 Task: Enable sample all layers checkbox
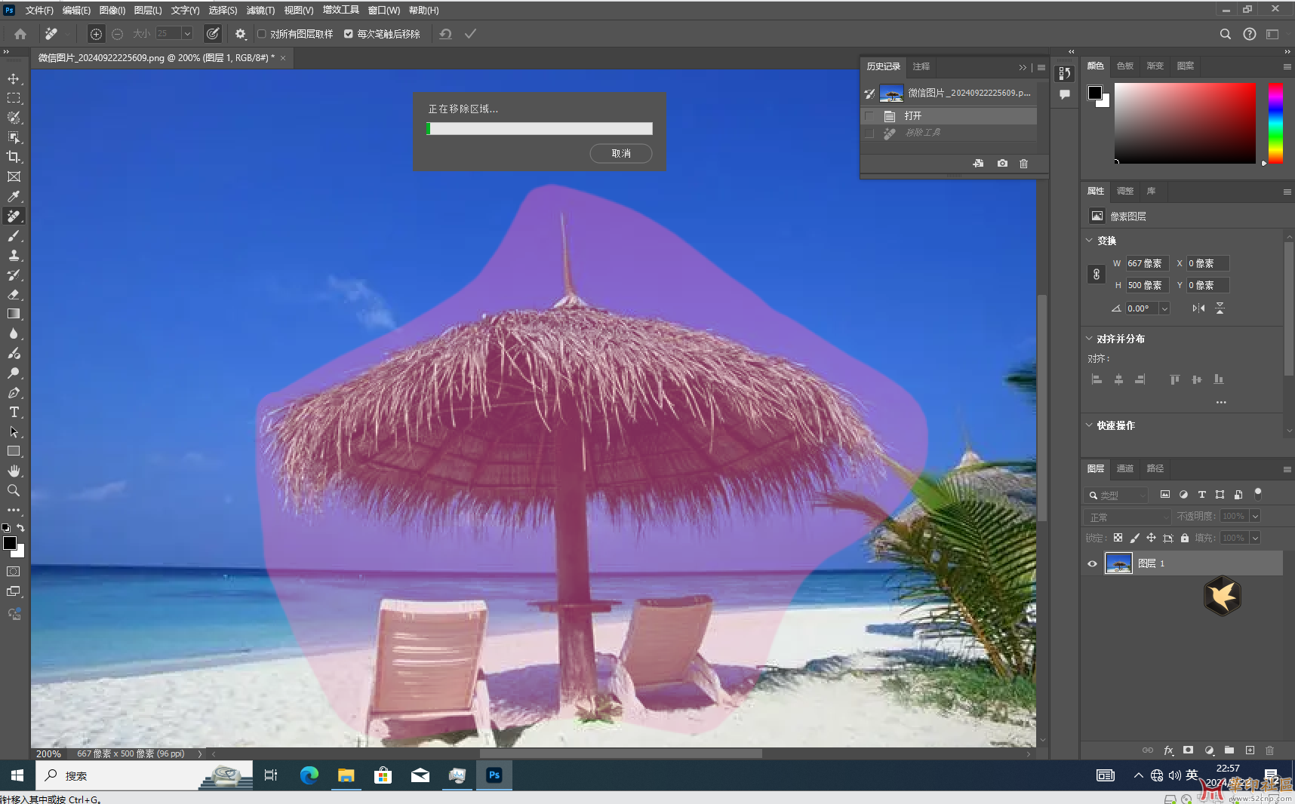click(262, 34)
